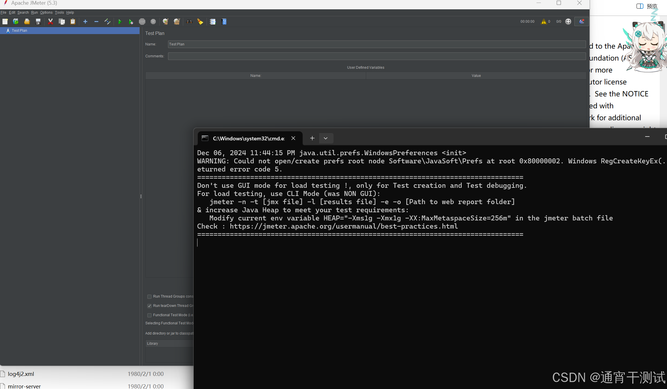Expand all tree nodes with plus icon
667x389 pixels.
(85, 21)
